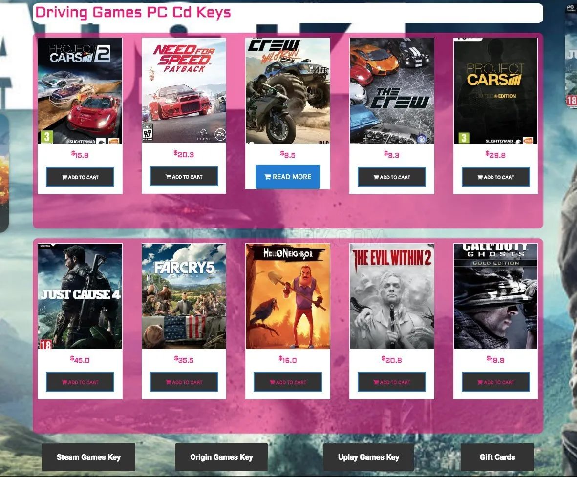Add Project Cars Limited Edition to cart
577x477 pixels.
(x=496, y=177)
